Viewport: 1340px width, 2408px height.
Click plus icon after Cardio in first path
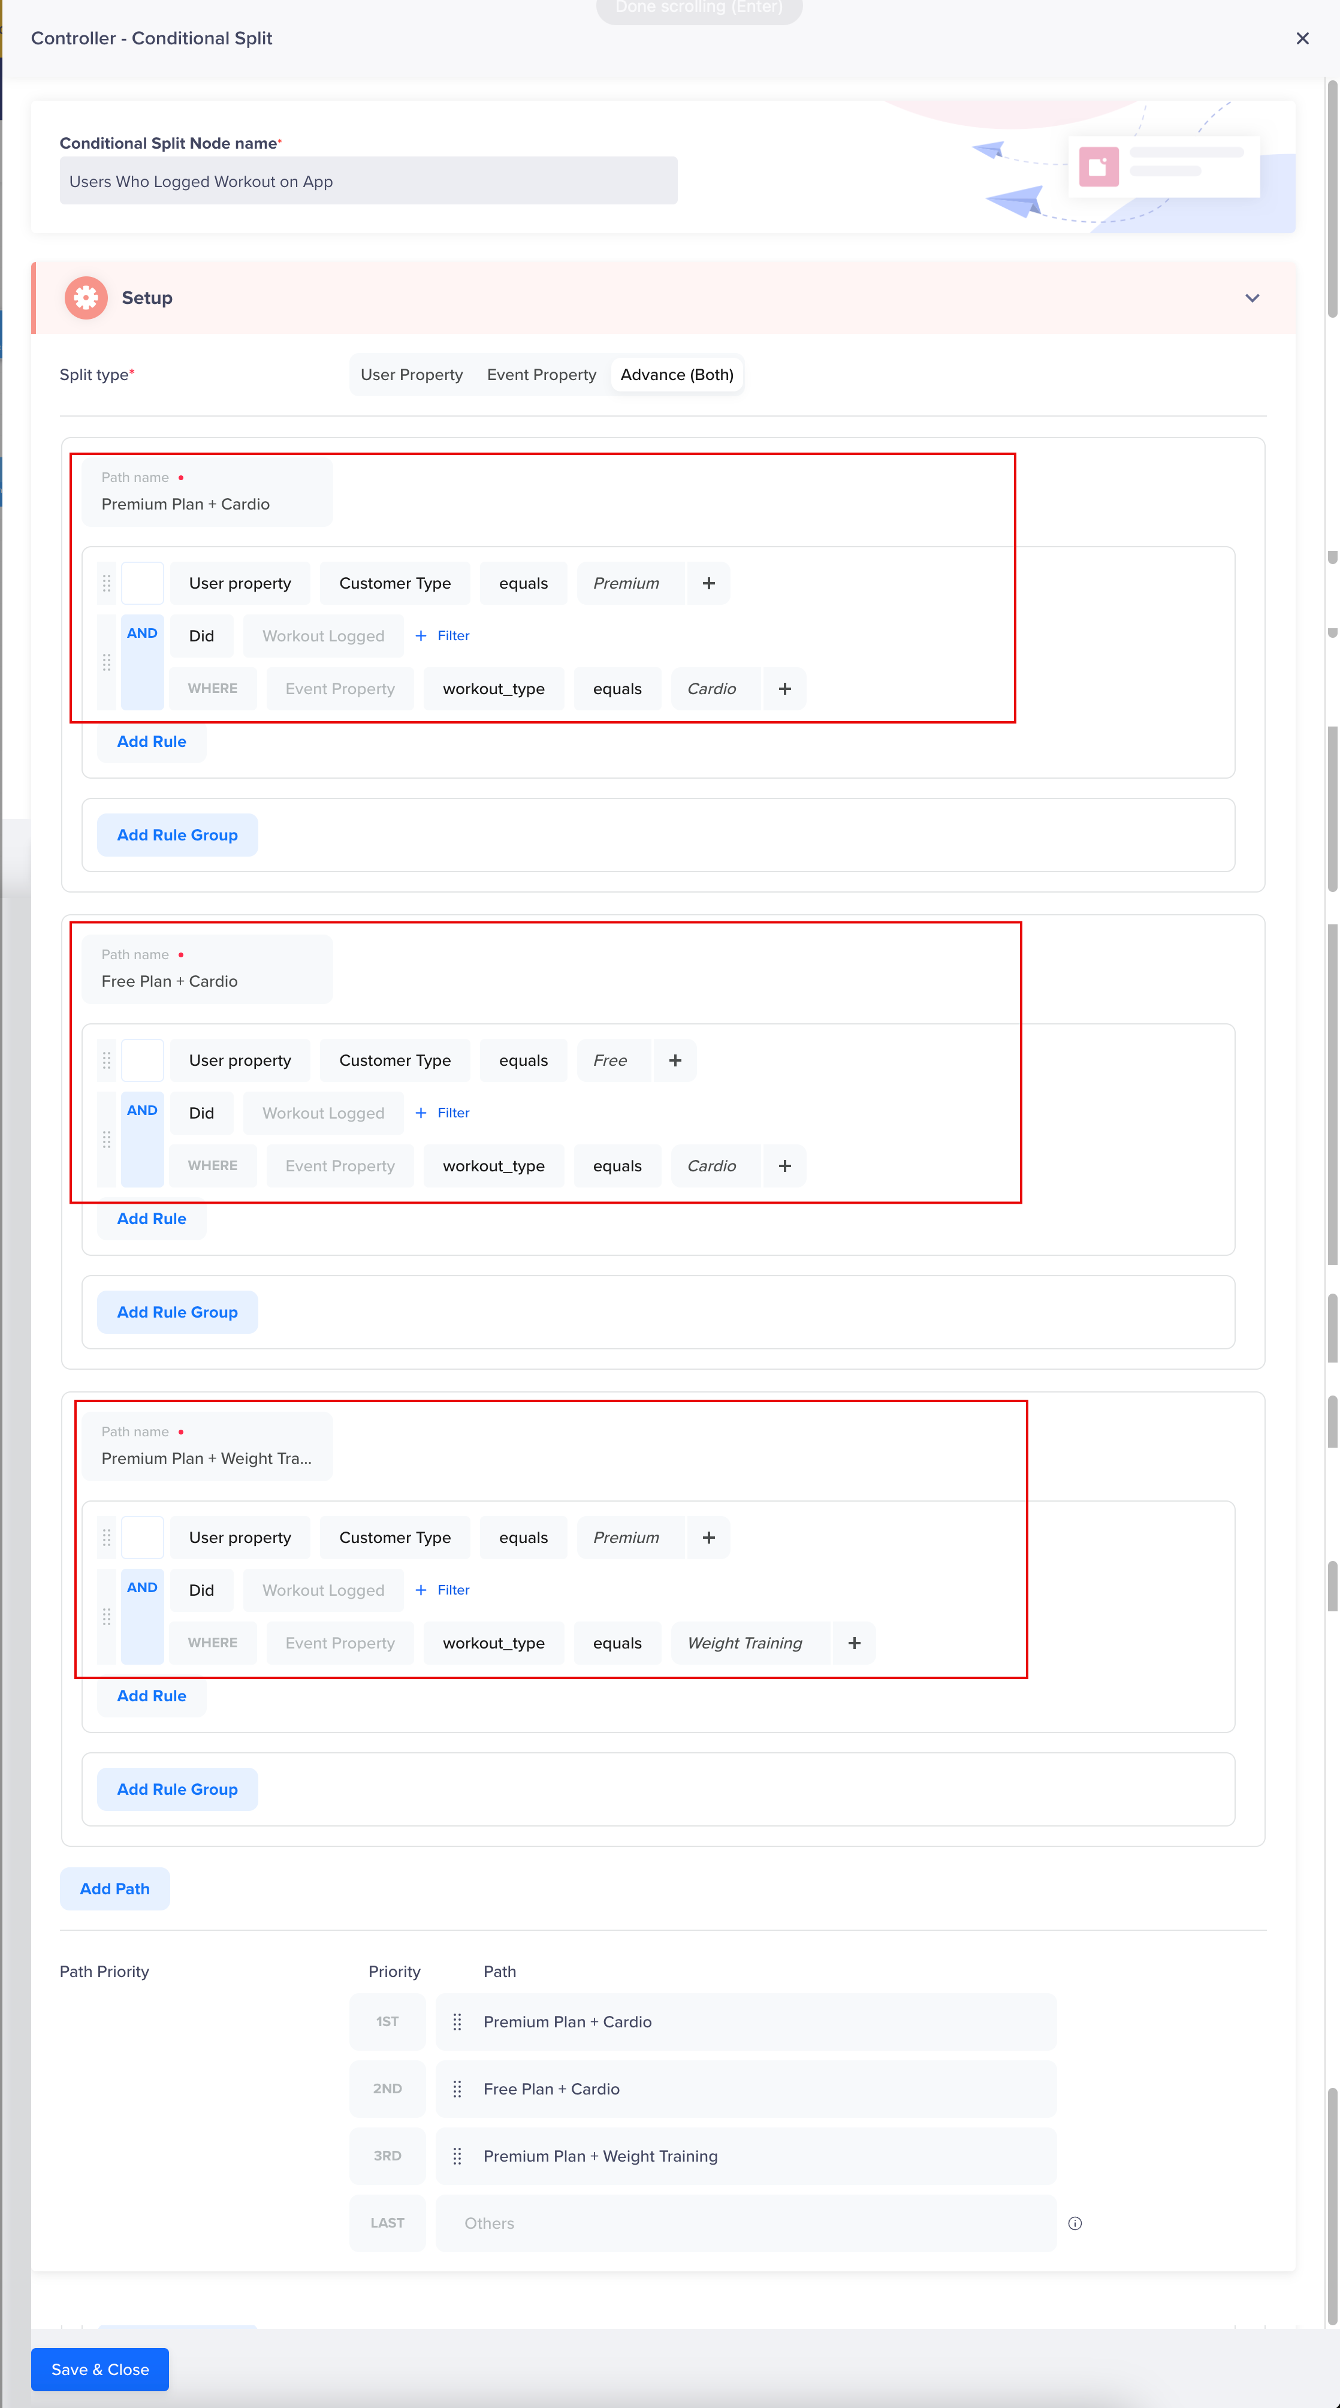[x=784, y=688]
